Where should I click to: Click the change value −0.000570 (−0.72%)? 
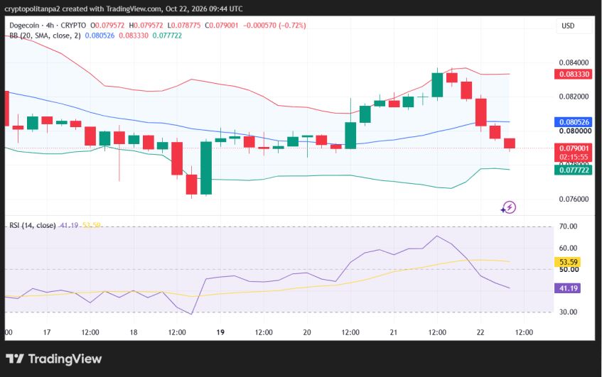pos(274,26)
